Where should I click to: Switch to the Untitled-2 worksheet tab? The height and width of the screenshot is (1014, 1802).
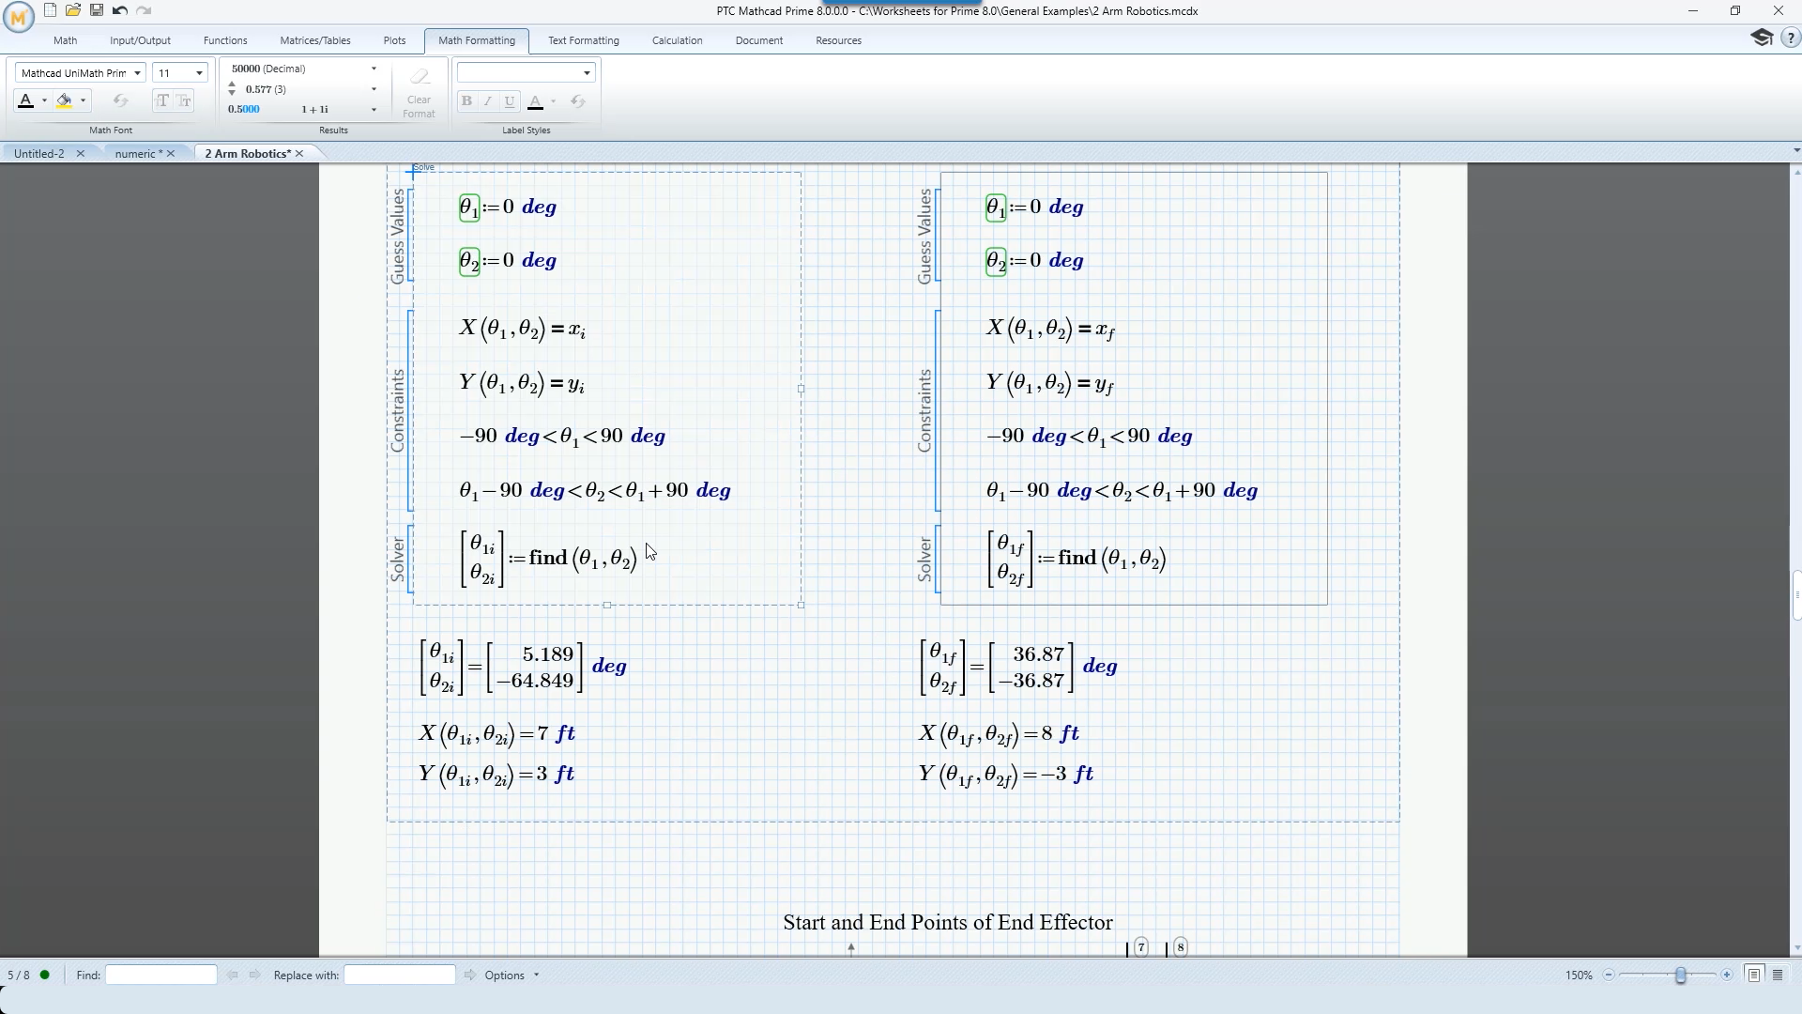tap(39, 153)
